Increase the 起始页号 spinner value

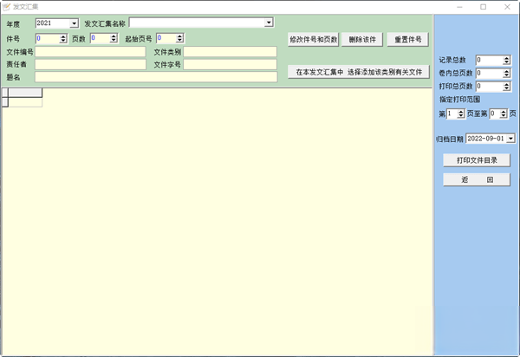coord(179,36)
